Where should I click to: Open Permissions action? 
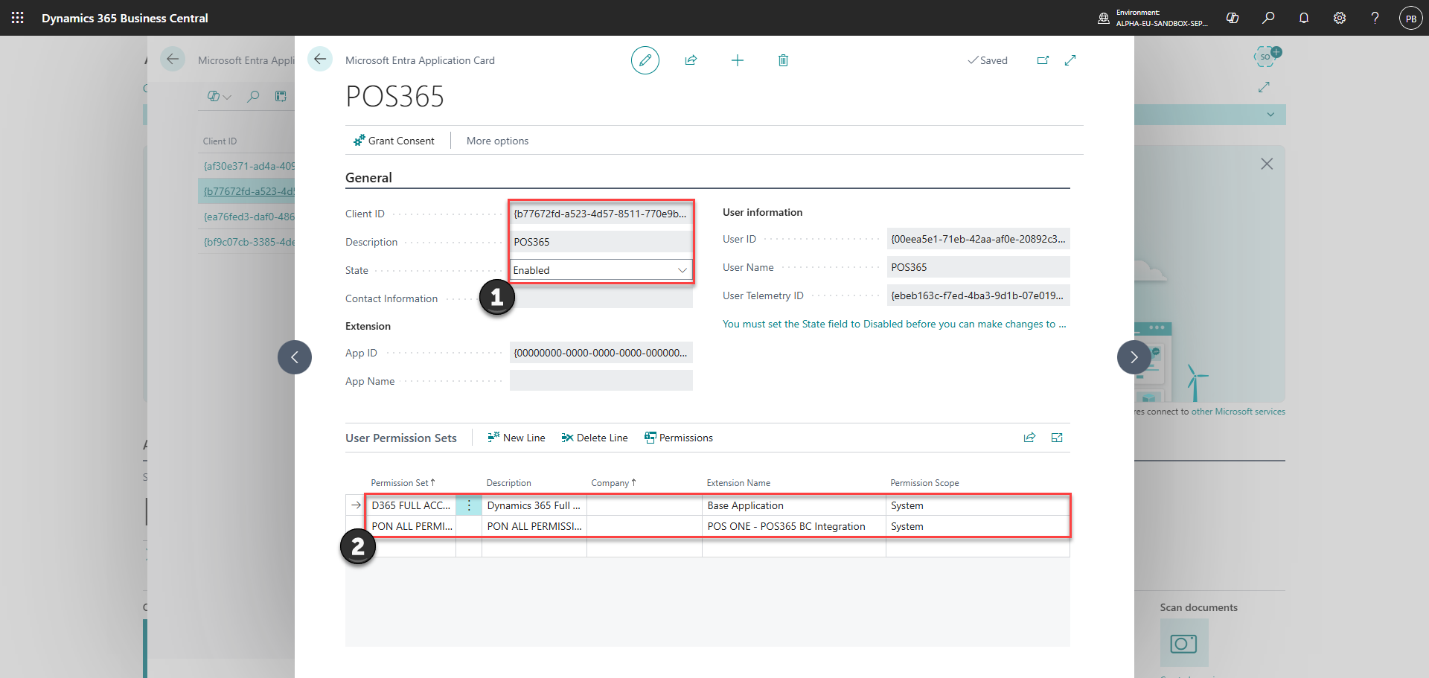(679, 438)
